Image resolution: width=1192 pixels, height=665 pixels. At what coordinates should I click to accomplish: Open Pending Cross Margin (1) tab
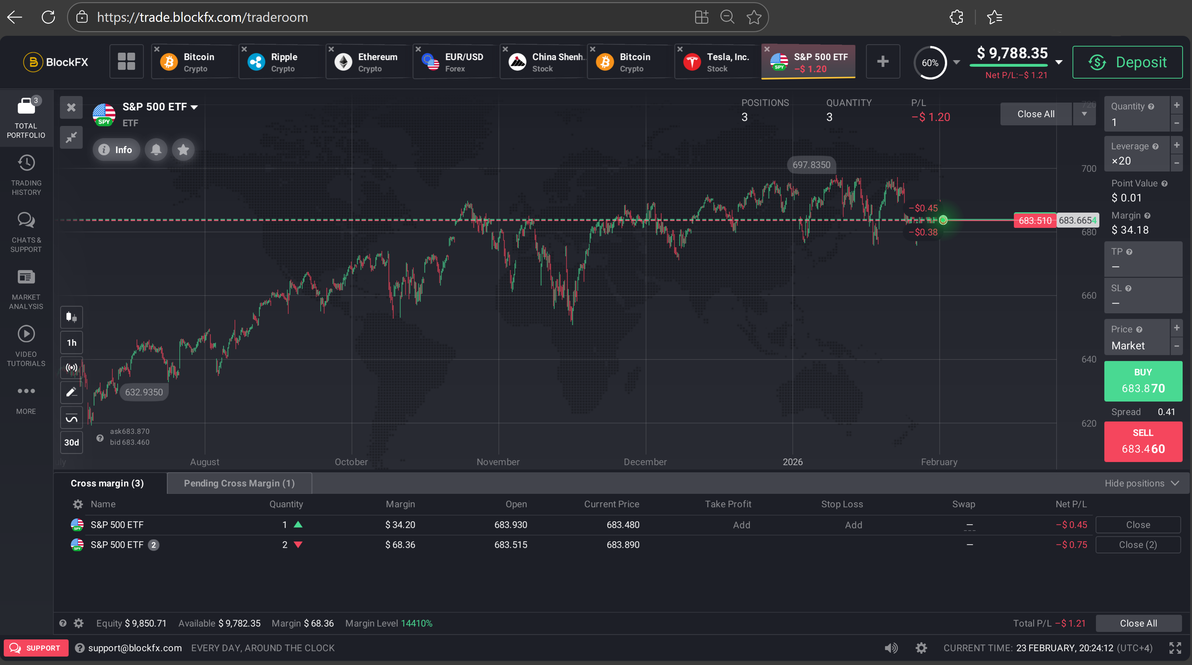(x=239, y=483)
